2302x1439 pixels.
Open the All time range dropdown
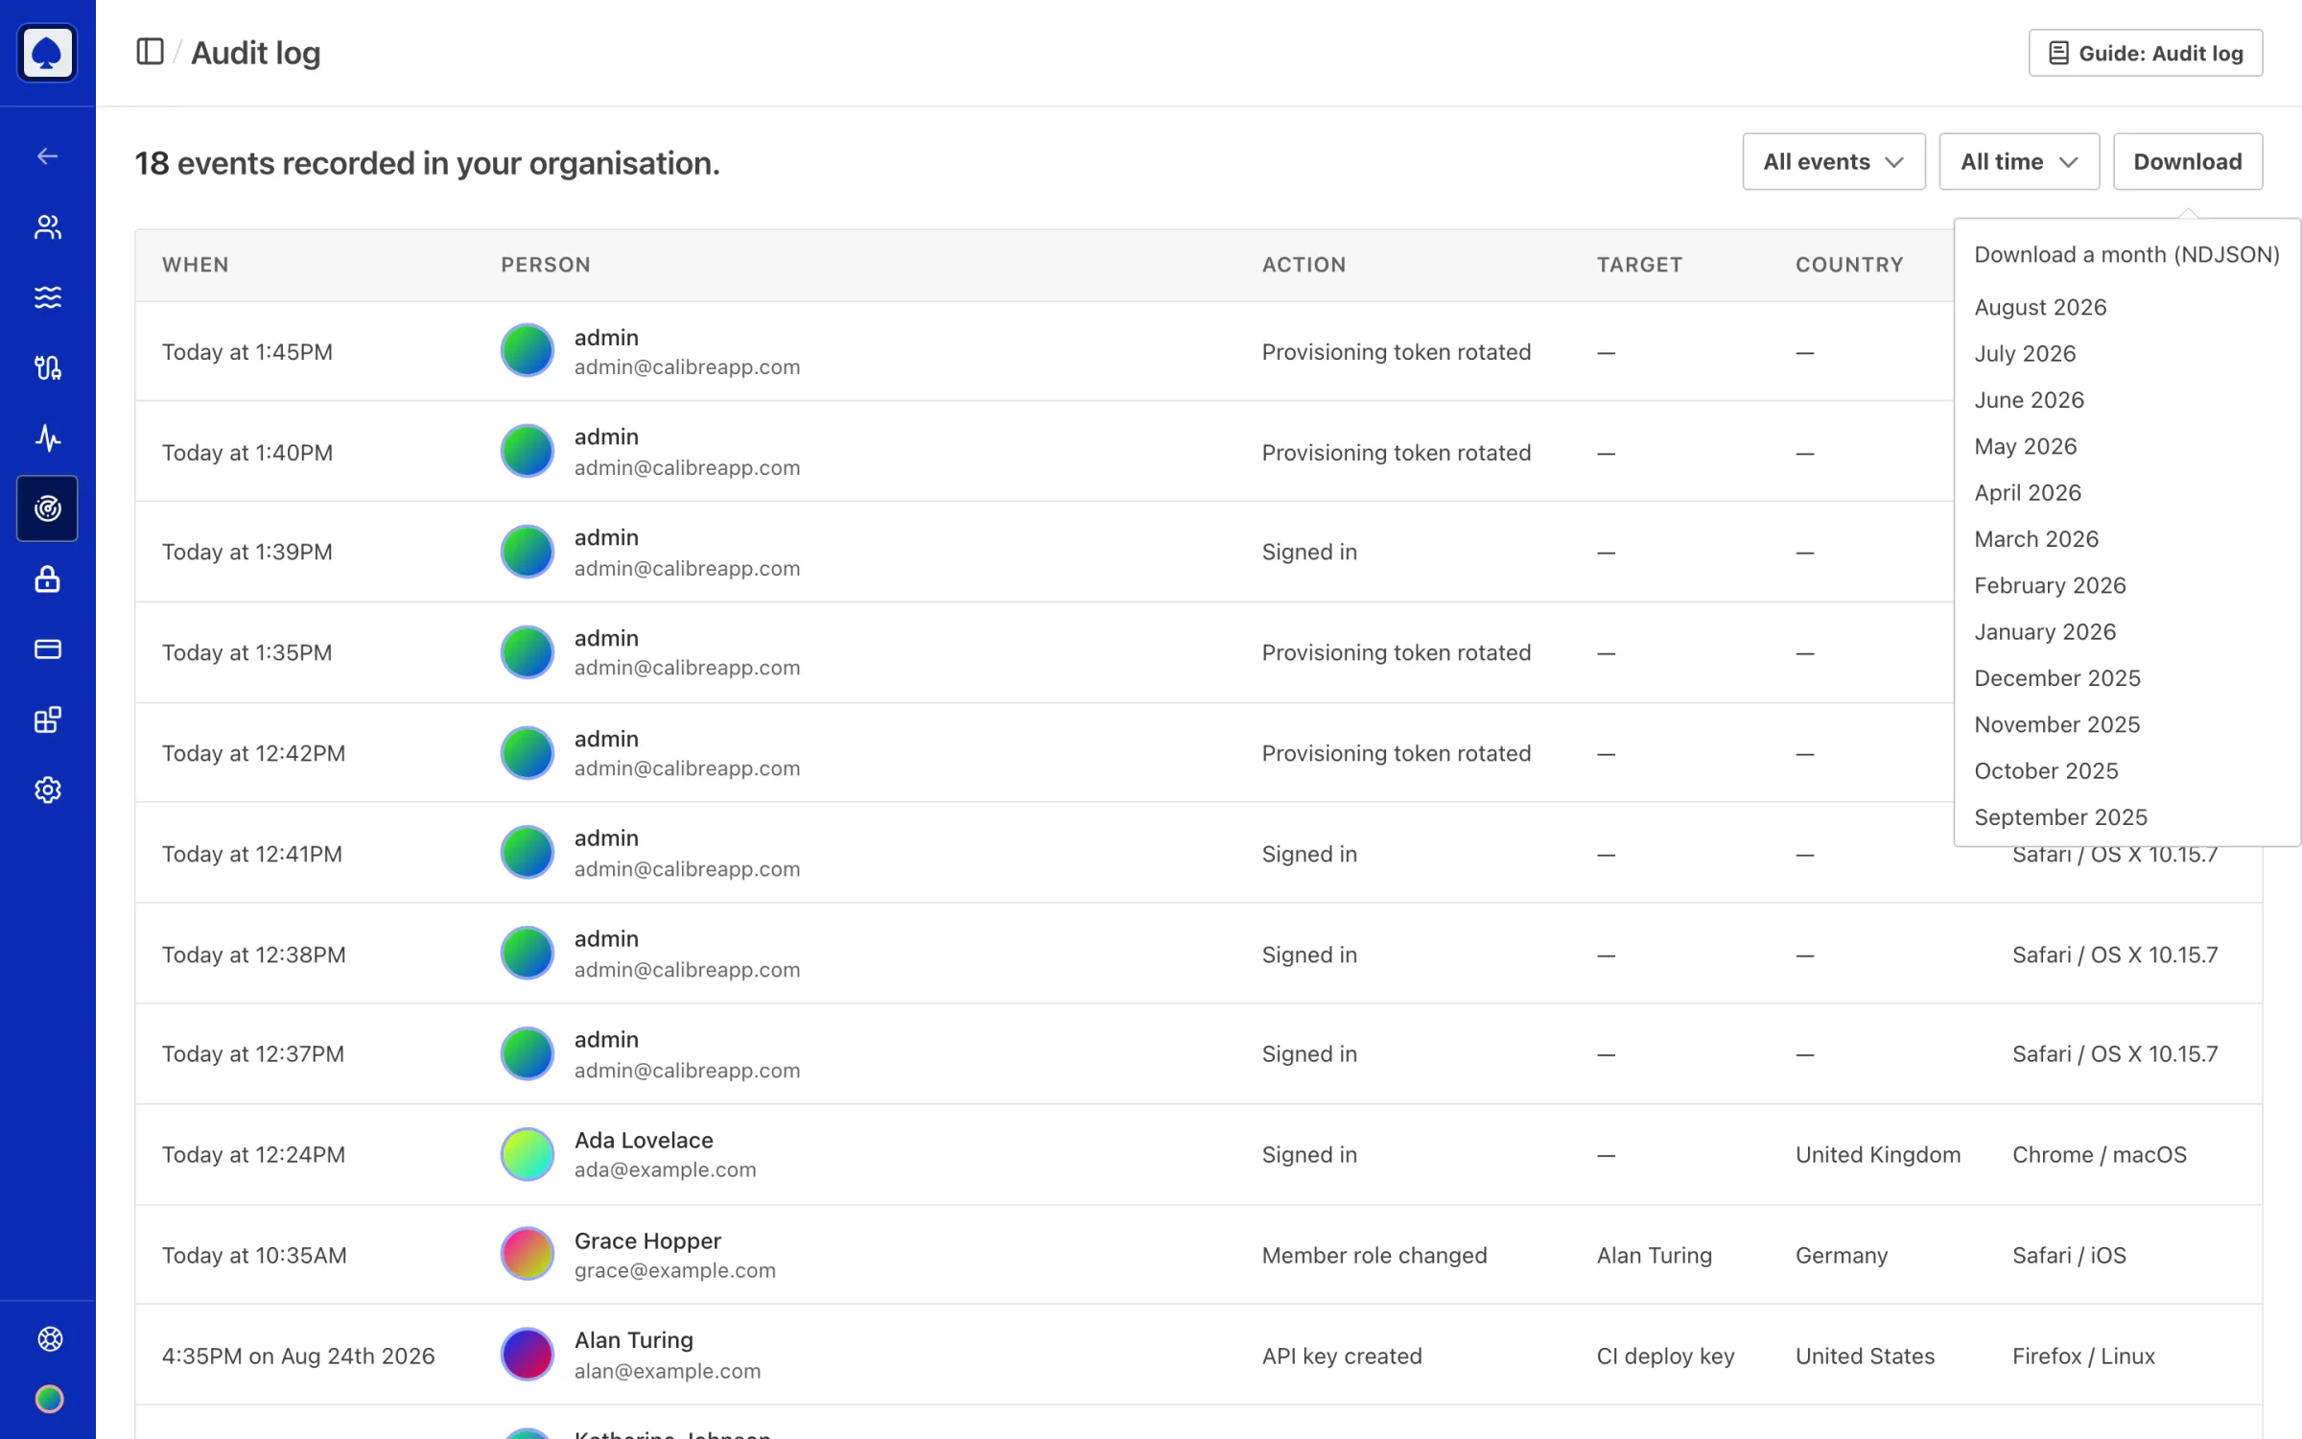pyautogui.click(x=2019, y=161)
